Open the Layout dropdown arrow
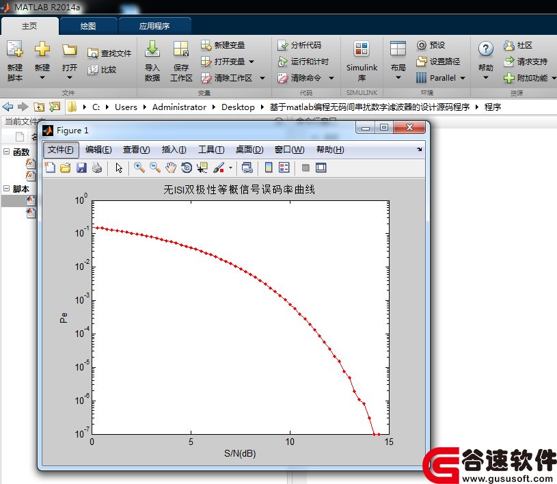The height and width of the screenshot is (484, 557). 398,77
